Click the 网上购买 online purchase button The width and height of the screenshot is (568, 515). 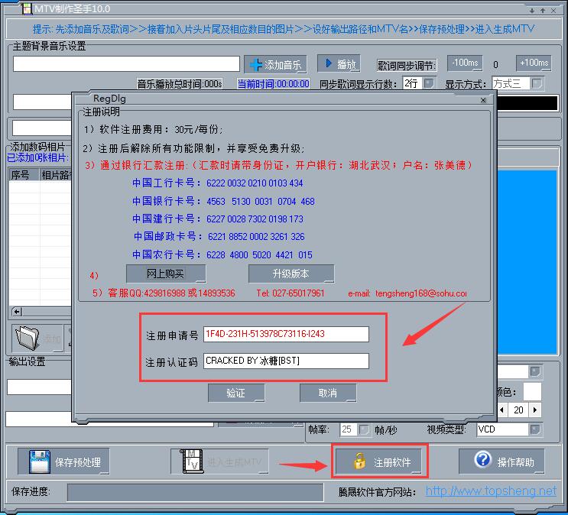(166, 274)
